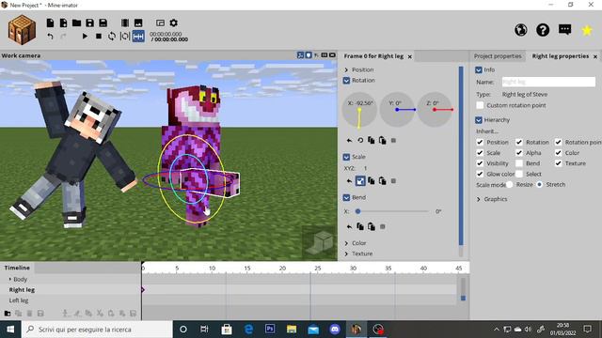This screenshot has width=602, height=338.
Task: Toggle the highlighted timeline intervals button
Action: (x=138, y=37)
